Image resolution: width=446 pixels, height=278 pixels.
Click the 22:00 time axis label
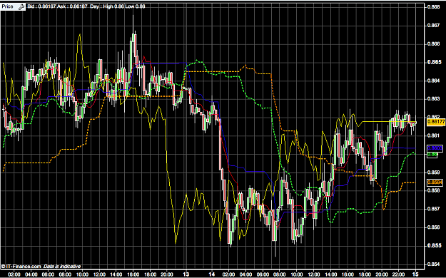(x=398, y=274)
